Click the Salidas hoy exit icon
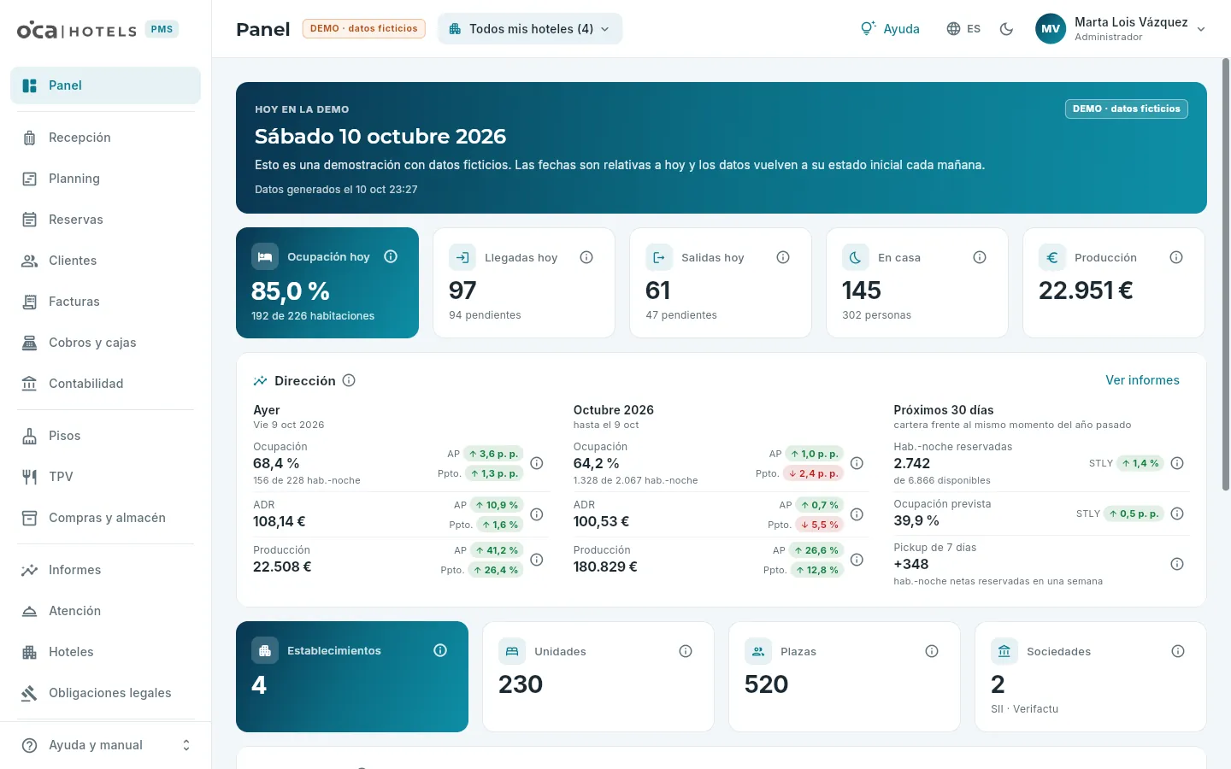The height and width of the screenshot is (769, 1231). pyautogui.click(x=659, y=257)
